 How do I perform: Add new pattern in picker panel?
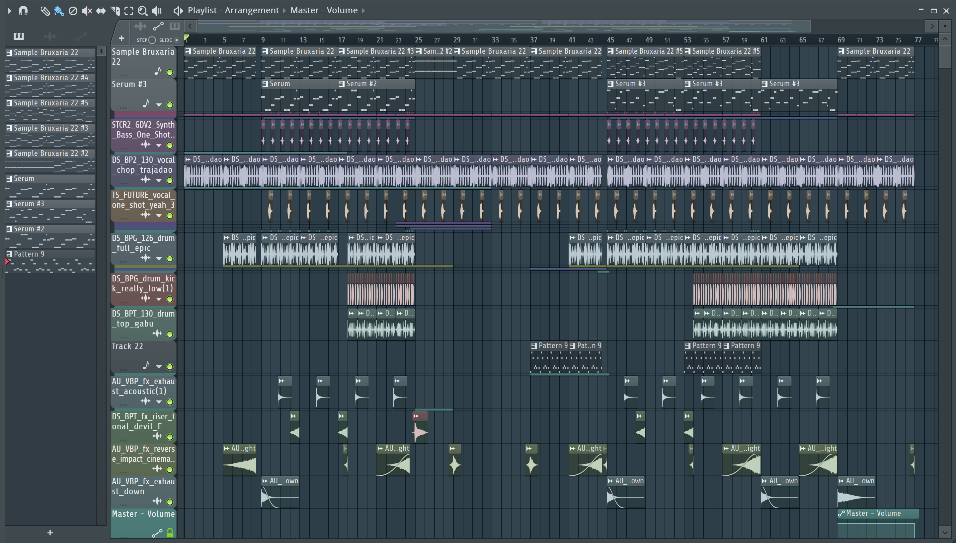pos(50,533)
